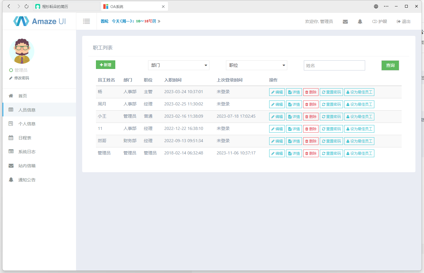Reset password for employee 11
The width and height of the screenshot is (424, 273).
[x=331, y=129]
